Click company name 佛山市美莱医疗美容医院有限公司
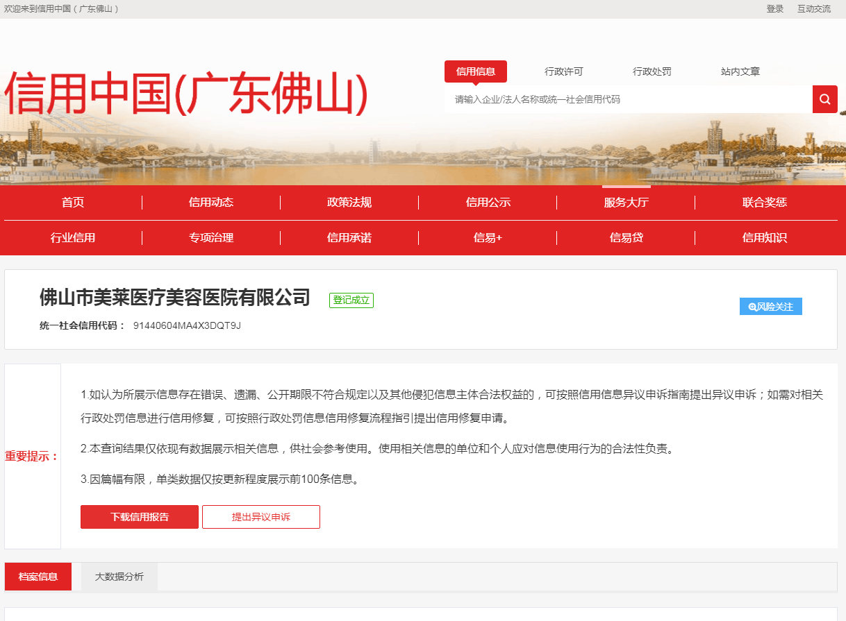846x621 pixels. [175, 298]
